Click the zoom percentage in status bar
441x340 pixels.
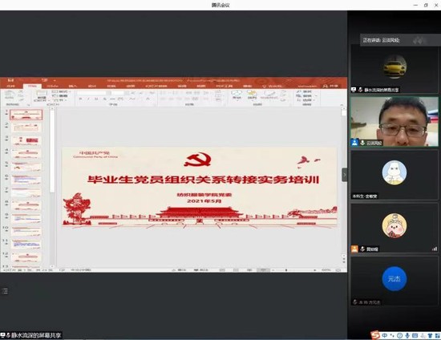click(326, 270)
